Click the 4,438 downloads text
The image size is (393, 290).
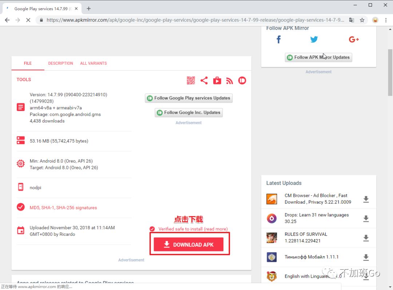47,121
